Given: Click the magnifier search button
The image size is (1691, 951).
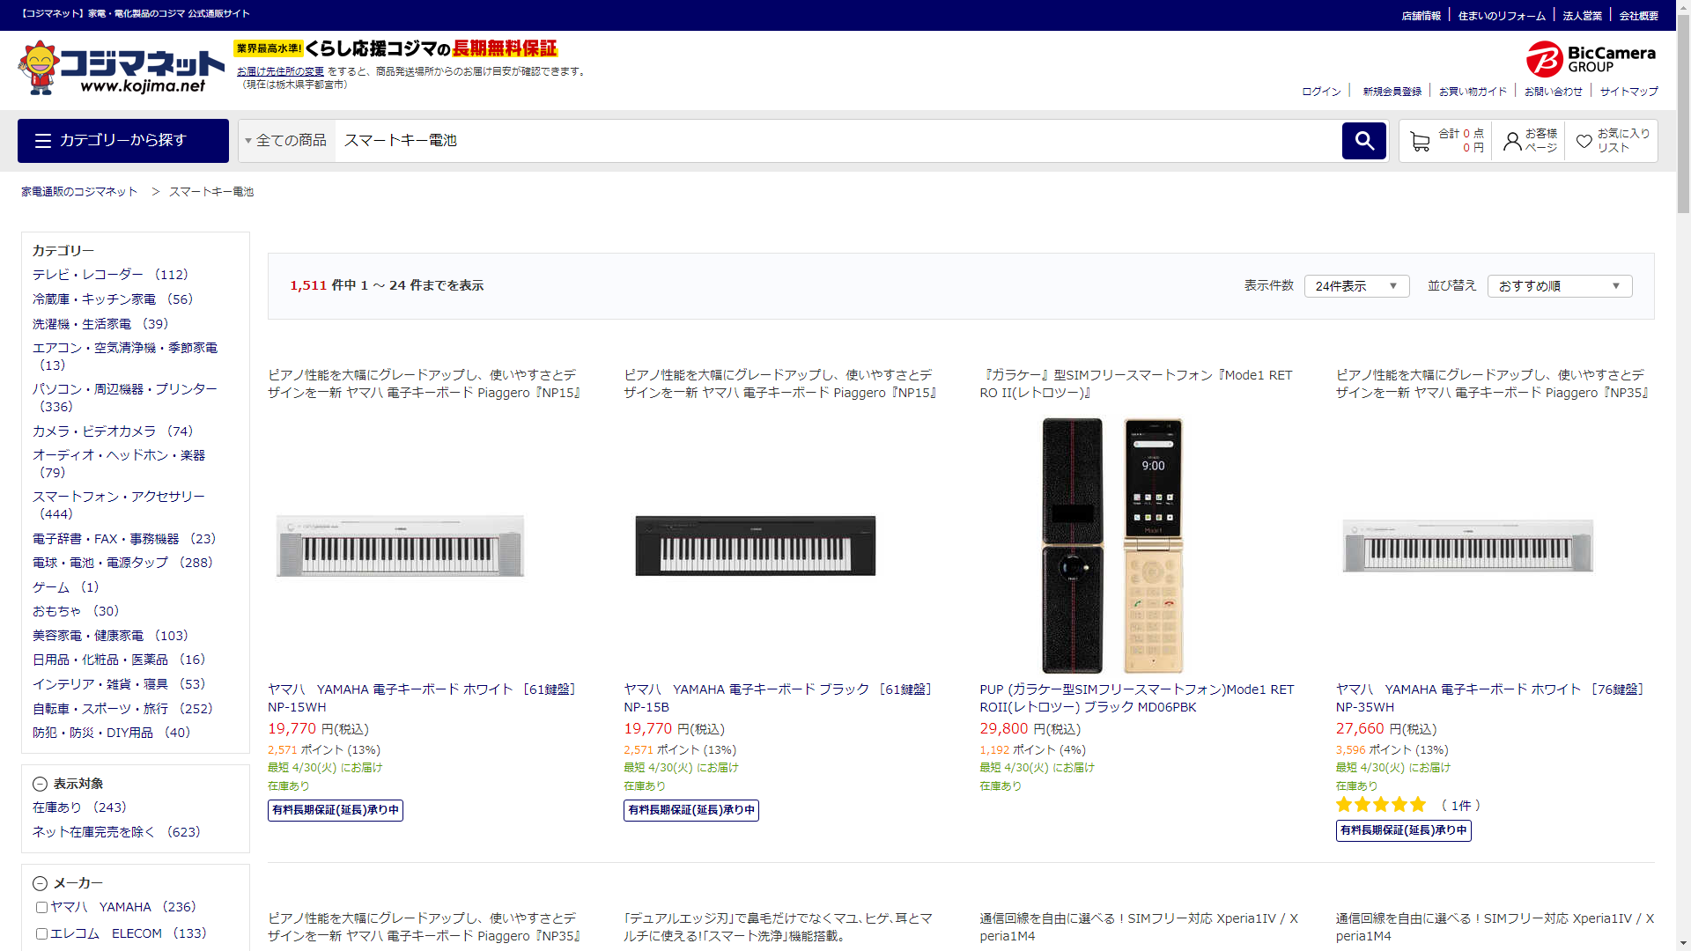Looking at the screenshot, I should pyautogui.click(x=1363, y=141).
